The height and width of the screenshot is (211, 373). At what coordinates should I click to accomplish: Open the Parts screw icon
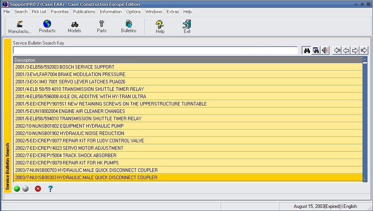(x=102, y=26)
